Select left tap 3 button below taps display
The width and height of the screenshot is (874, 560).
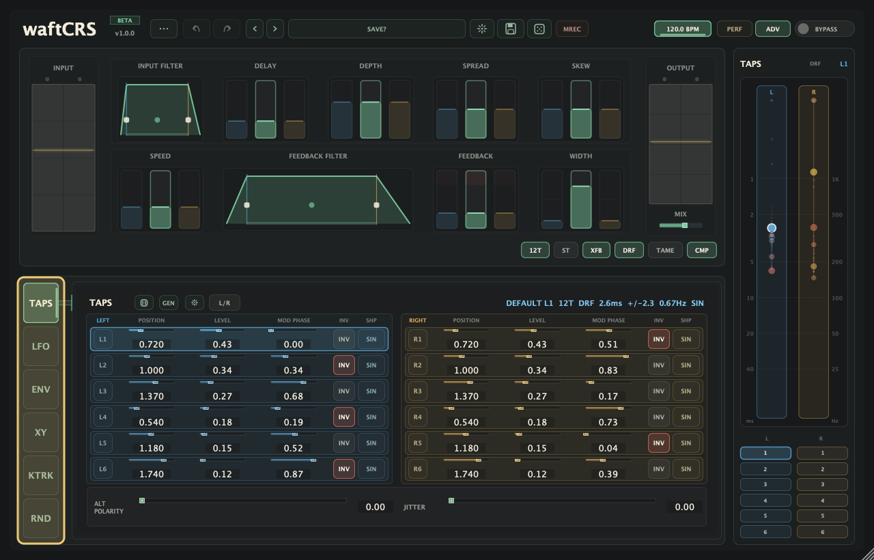tap(765, 485)
